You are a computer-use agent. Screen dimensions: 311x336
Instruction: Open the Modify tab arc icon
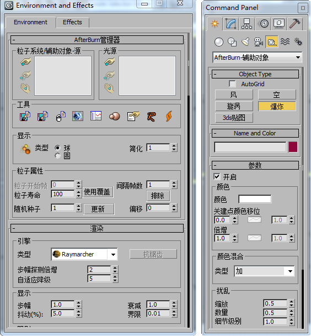click(231, 24)
